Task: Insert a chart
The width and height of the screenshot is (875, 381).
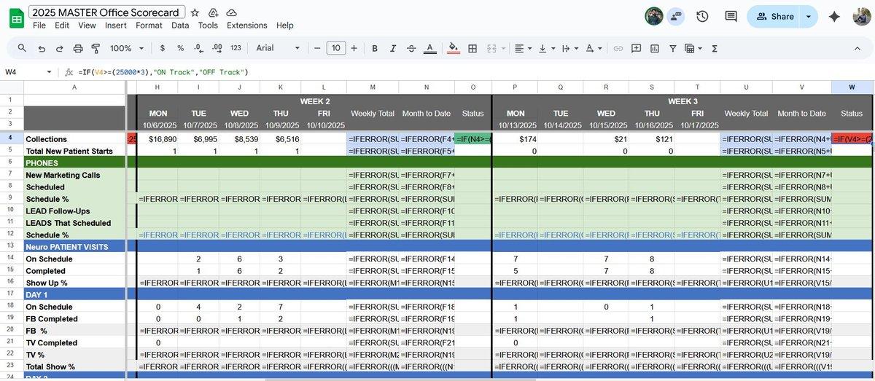Action: click(x=654, y=48)
